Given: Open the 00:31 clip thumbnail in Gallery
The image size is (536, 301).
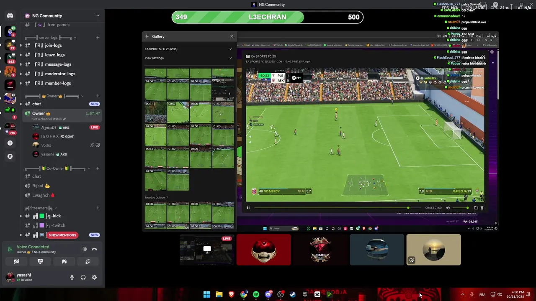Looking at the screenshot, I should click(x=155, y=112).
